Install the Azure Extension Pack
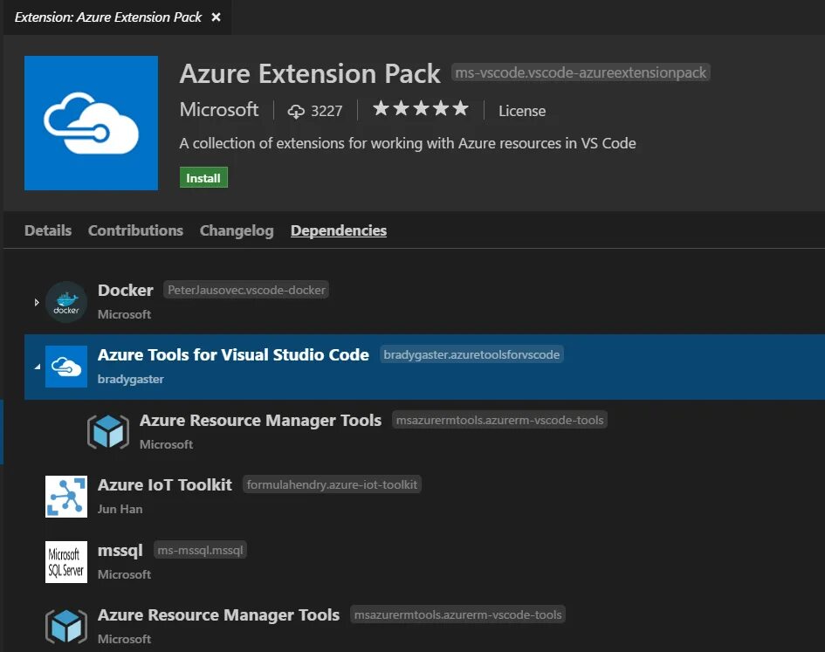Screen dimensions: 825x652 click(203, 177)
